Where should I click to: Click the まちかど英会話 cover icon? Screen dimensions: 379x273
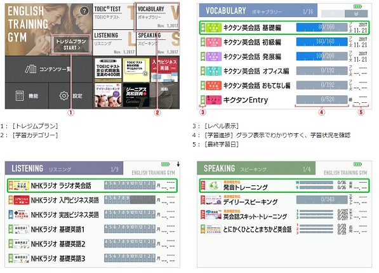click(213, 229)
